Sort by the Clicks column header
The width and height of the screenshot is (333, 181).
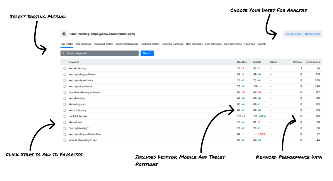click(297, 62)
